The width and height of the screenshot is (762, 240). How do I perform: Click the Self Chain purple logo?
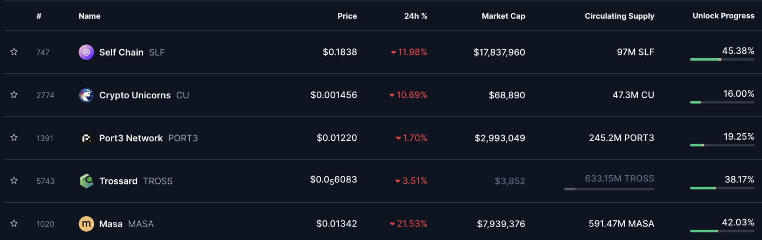click(x=86, y=52)
